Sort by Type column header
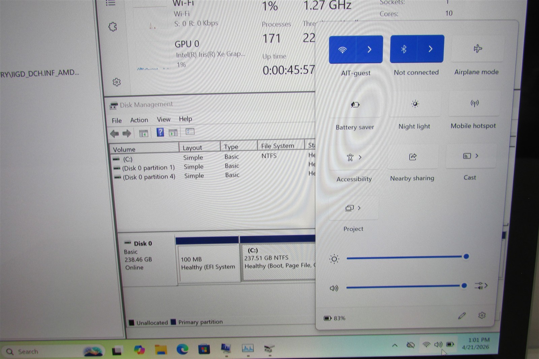The width and height of the screenshot is (539, 359). point(239,146)
